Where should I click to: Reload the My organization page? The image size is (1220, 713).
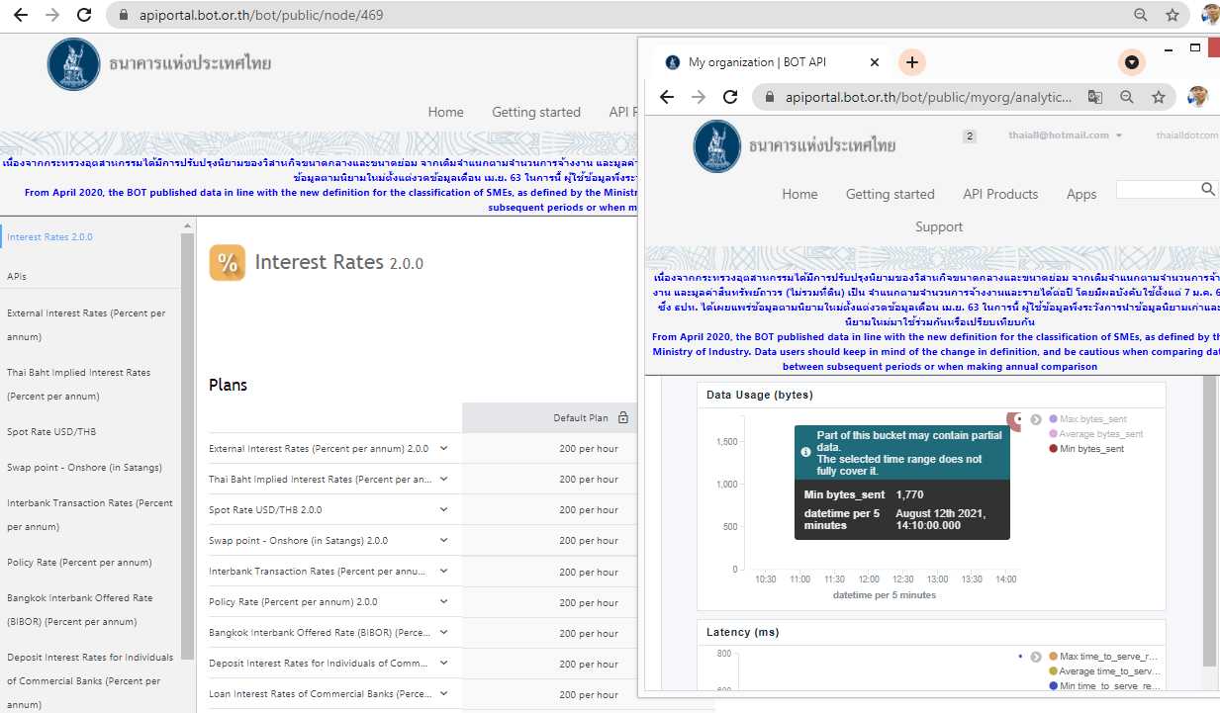(730, 97)
